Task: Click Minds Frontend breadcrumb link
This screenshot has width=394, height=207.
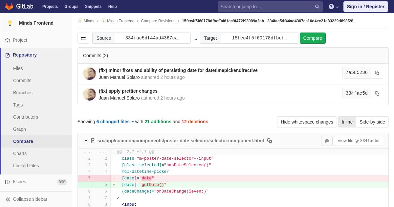Action: click(x=120, y=21)
